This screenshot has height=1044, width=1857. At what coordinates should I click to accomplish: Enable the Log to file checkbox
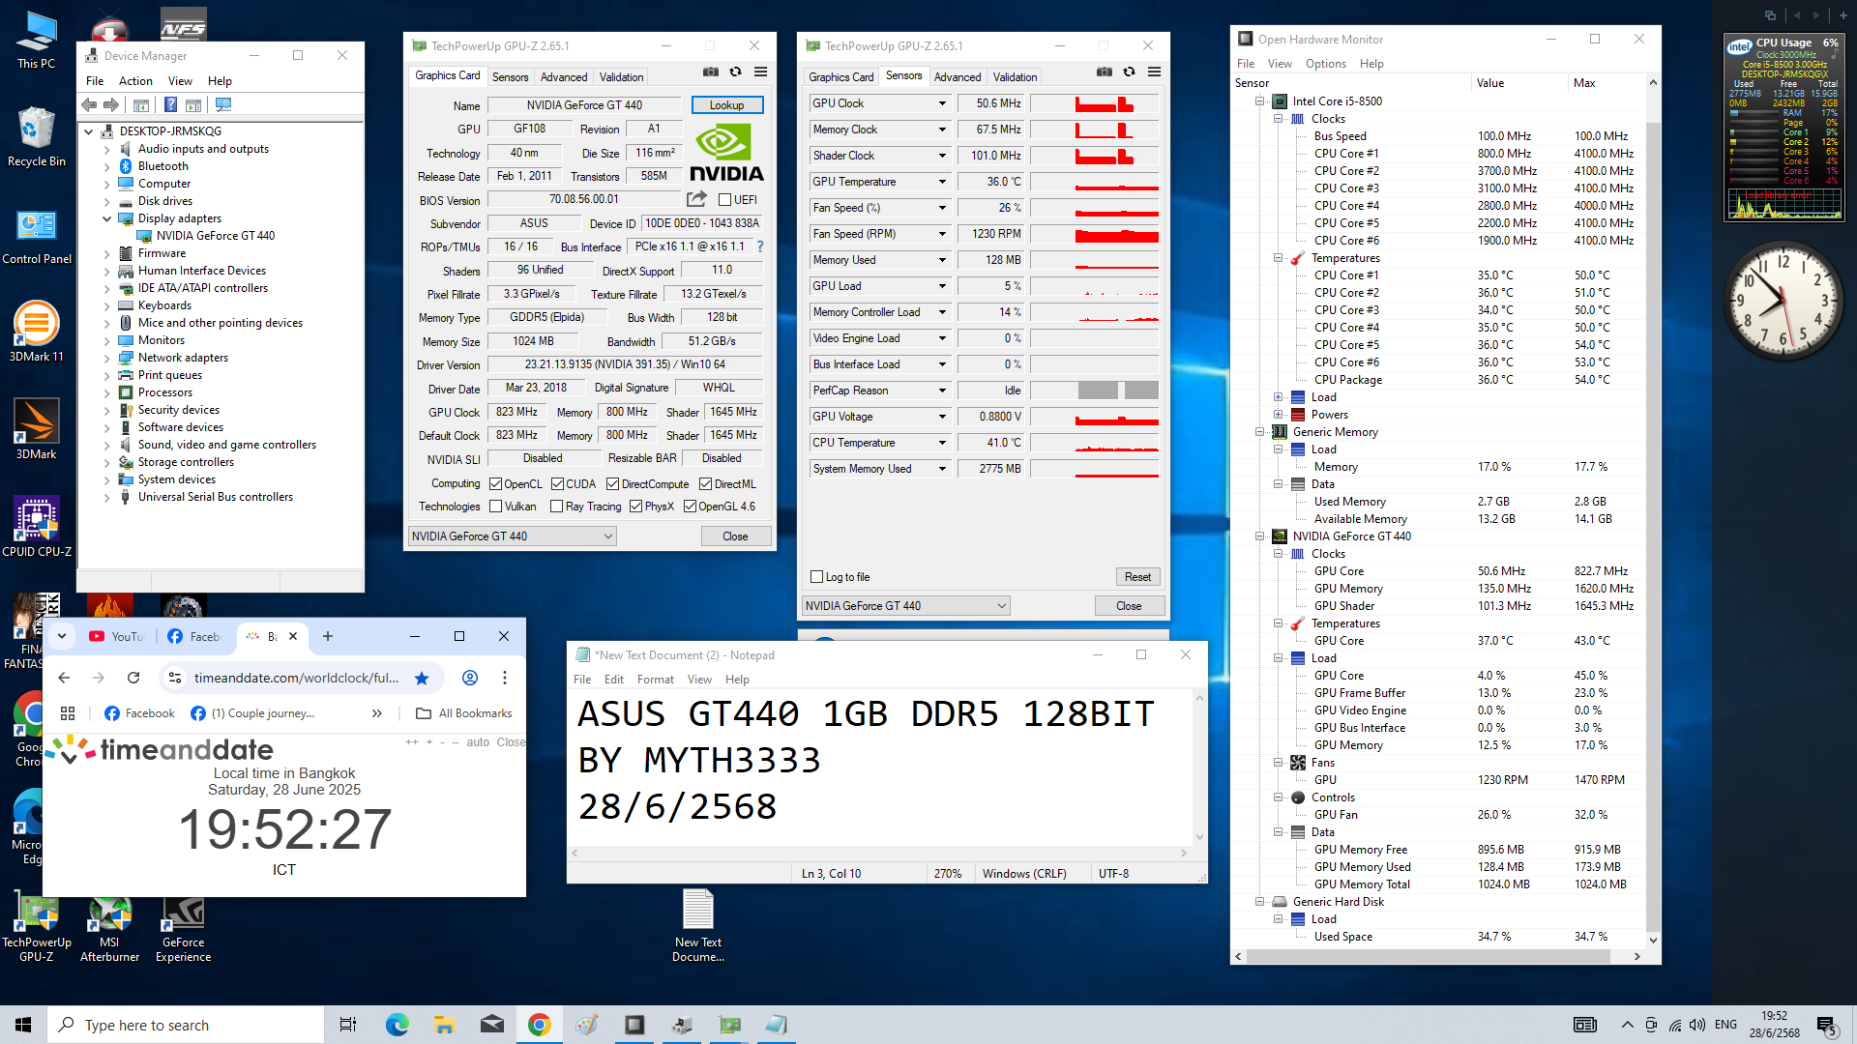[x=816, y=577]
